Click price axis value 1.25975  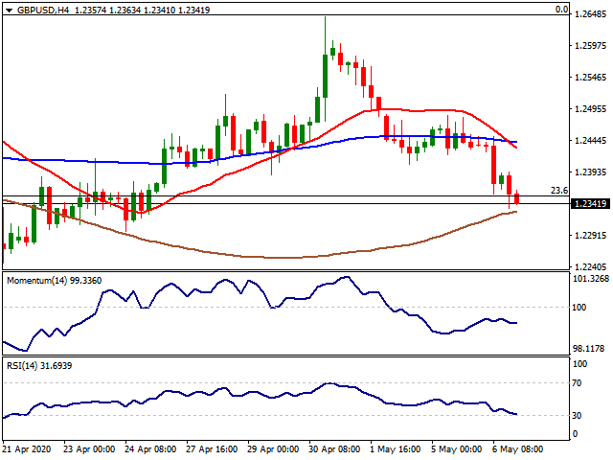(590, 46)
